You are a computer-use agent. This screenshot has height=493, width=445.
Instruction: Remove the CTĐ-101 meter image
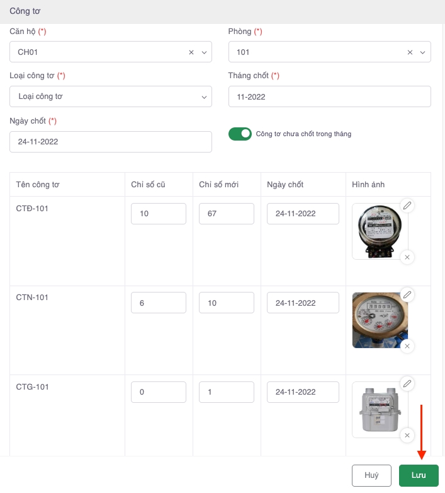pos(407,257)
